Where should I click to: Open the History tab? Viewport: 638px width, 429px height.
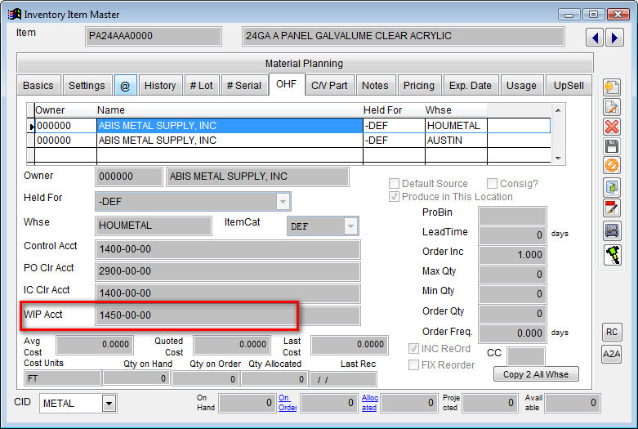click(159, 85)
